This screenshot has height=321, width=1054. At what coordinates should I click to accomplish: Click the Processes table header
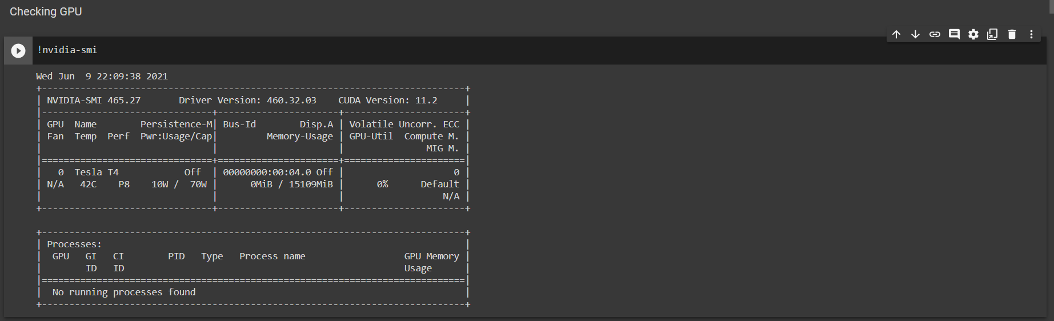click(x=74, y=244)
